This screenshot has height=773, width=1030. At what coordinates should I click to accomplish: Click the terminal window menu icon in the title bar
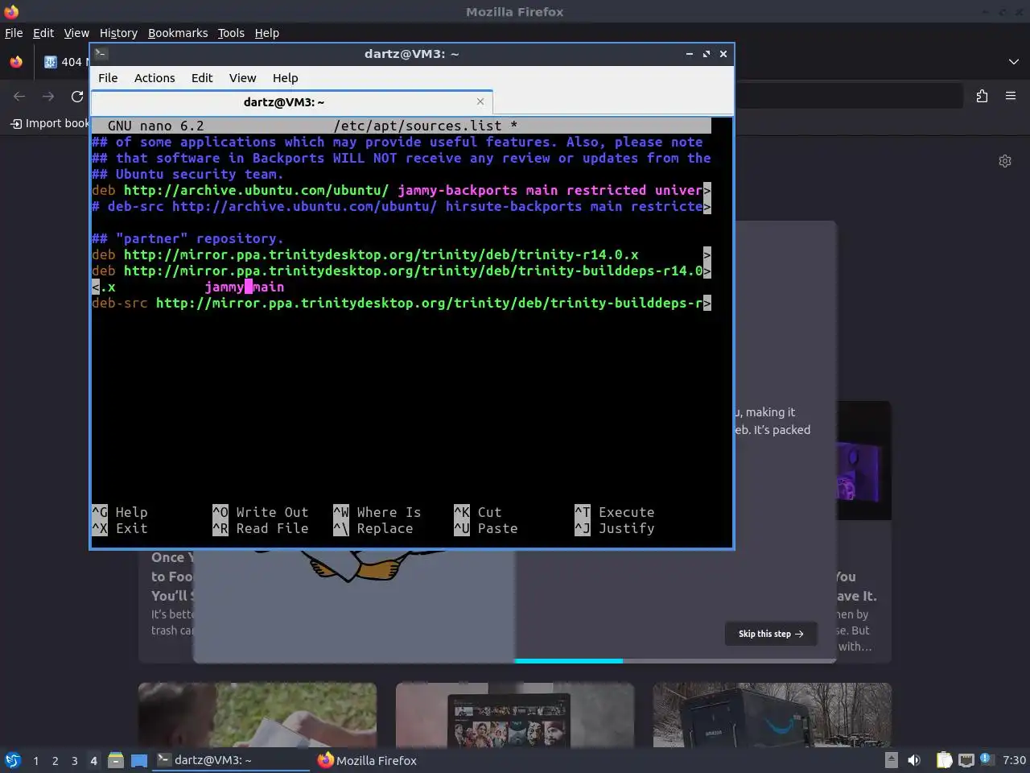(x=101, y=54)
